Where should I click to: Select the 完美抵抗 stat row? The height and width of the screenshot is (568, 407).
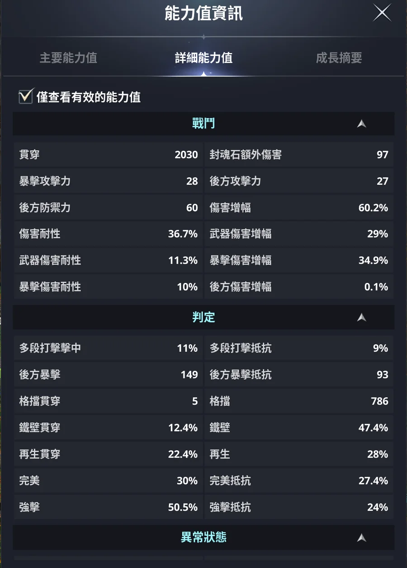[x=299, y=481]
